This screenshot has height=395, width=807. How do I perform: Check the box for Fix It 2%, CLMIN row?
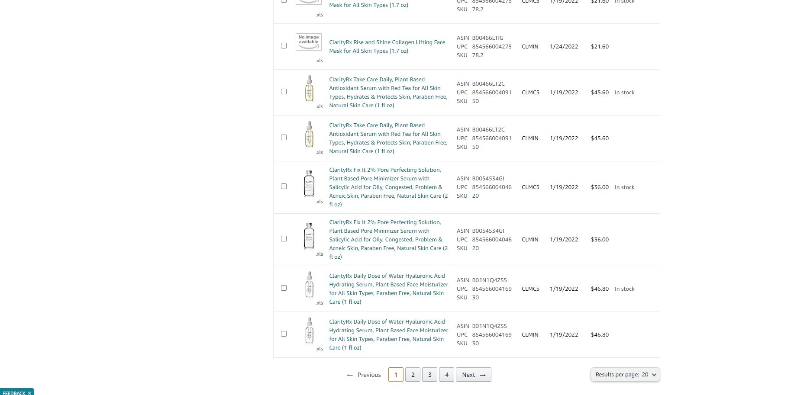tap(284, 238)
